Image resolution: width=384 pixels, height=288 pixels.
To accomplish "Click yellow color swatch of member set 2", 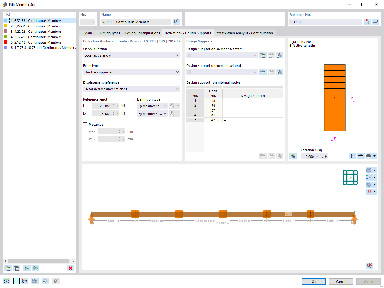I will coord(6,26).
